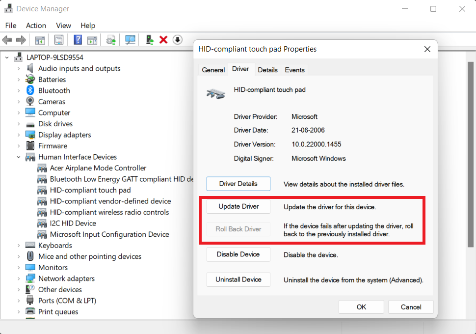The width and height of the screenshot is (476, 334).
Task: Click the Back arrow toolbar icon
Action: (x=7, y=40)
